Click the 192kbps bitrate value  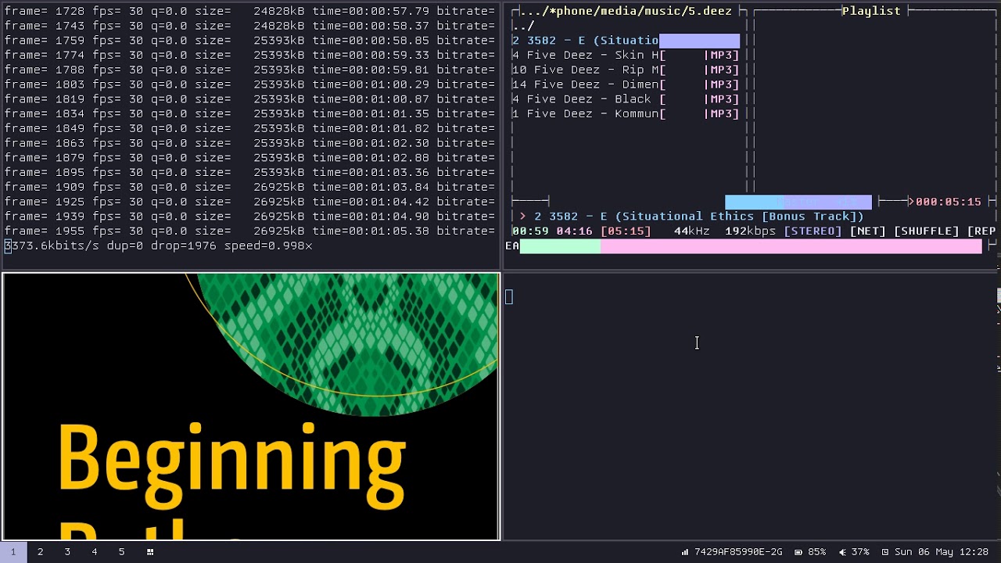[x=750, y=231]
